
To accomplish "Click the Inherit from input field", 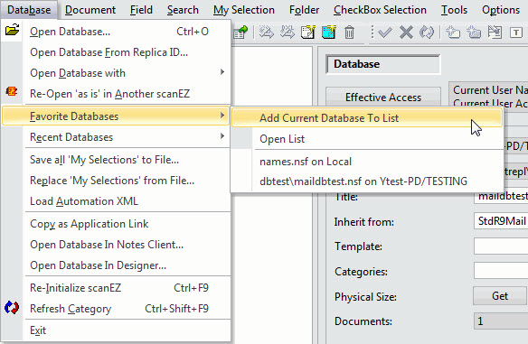I will coord(501,221).
